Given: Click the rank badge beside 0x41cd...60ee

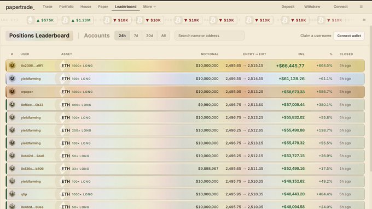Looking at the screenshot, I should click(x=12, y=206).
